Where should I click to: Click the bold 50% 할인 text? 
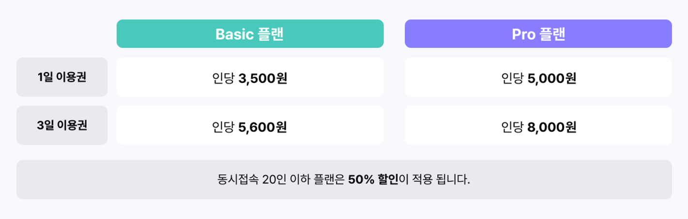(x=373, y=180)
